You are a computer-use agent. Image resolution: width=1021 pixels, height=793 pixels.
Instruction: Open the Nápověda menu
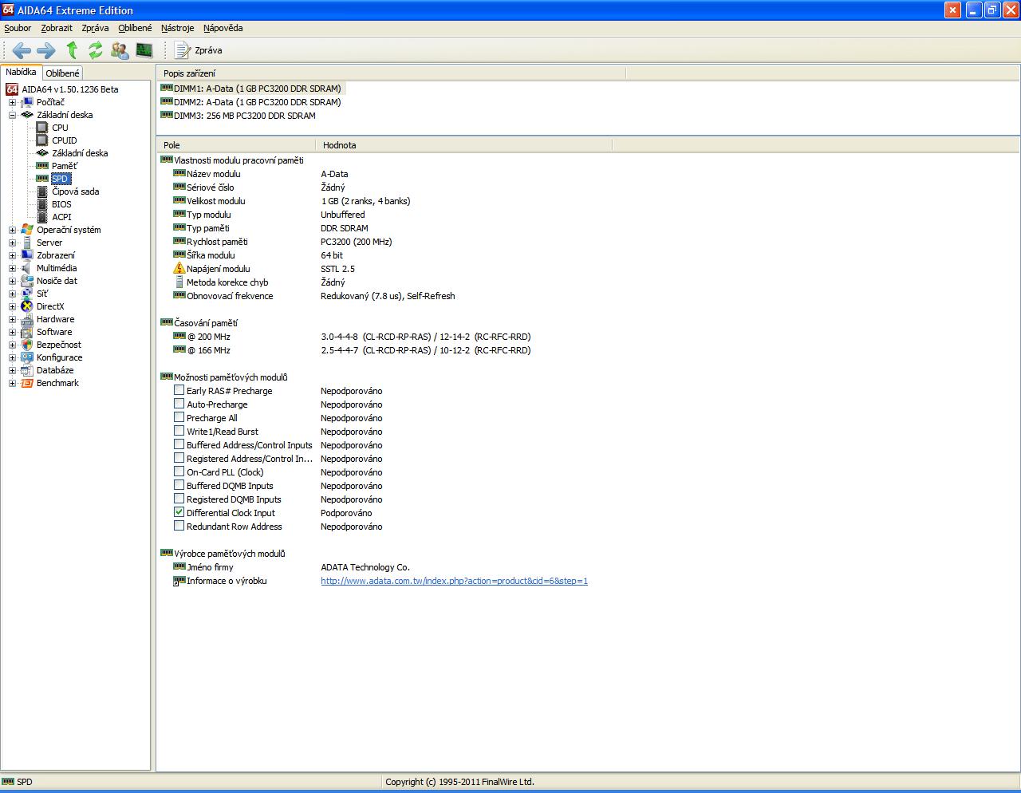click(x=223, y=28)
